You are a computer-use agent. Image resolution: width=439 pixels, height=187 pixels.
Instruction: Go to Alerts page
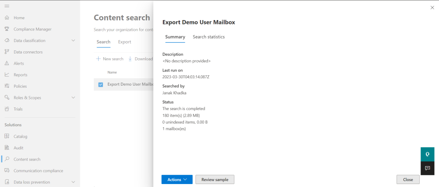click(19, 63)
